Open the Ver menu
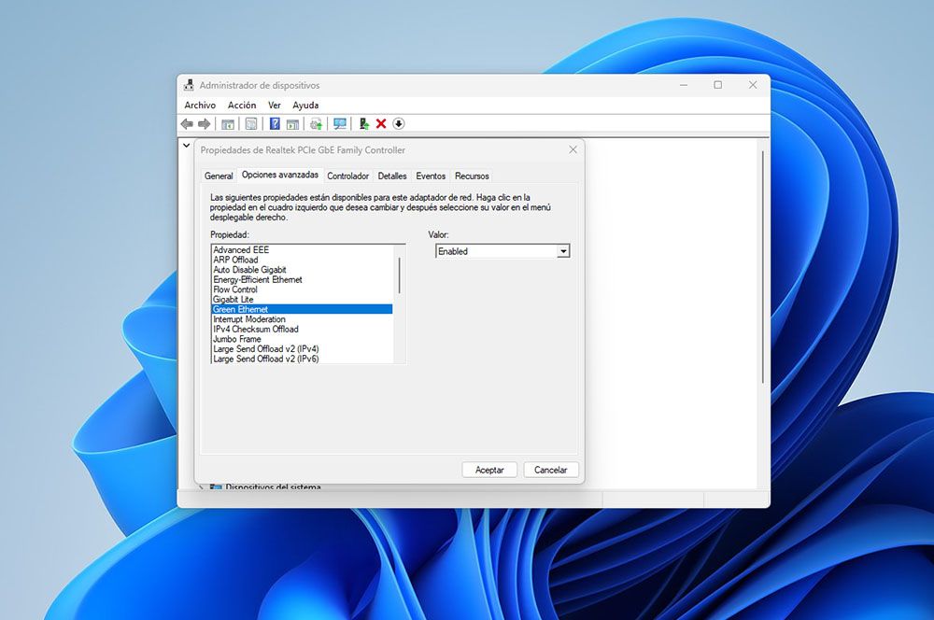The height and width of the screenshot is (620, 934). [x=275, y=105]
